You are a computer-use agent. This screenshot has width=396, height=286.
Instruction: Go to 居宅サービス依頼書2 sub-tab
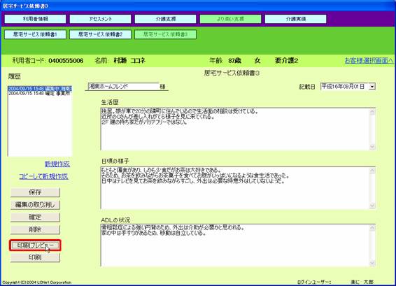click(x=100, y=34)
